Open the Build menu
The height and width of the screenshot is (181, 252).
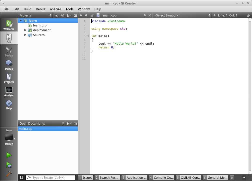tap(27, 9)
